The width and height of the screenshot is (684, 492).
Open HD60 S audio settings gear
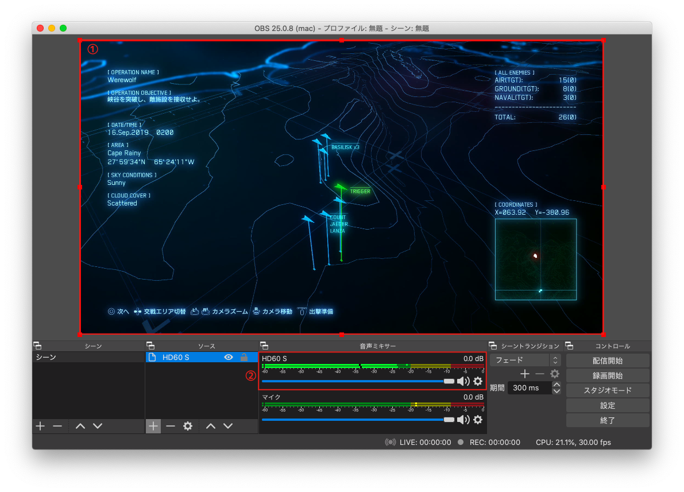coord(478,381)
